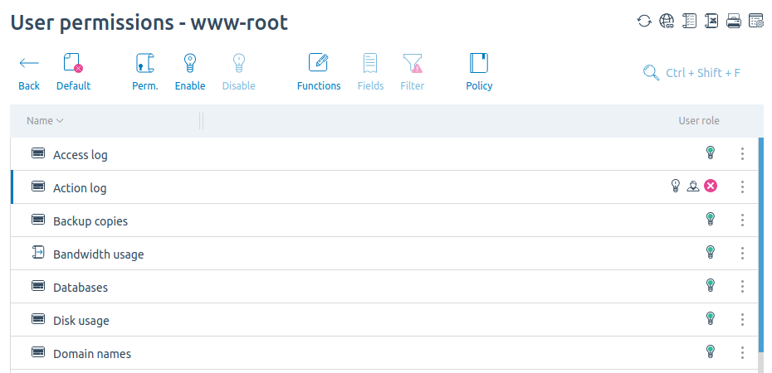Click the printer icon in header
This screenshot has width=772, height=373.
tap(734, 21)
